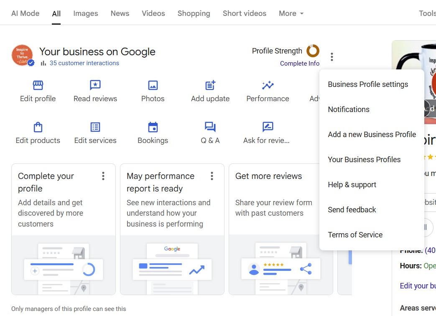Click the Inspire to Thrive business logo
The image size is (436, 316).
22,55
